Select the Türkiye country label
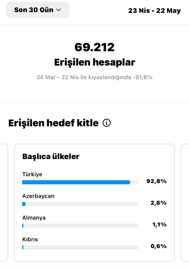 pyautogui.click(x=32, y=174)
